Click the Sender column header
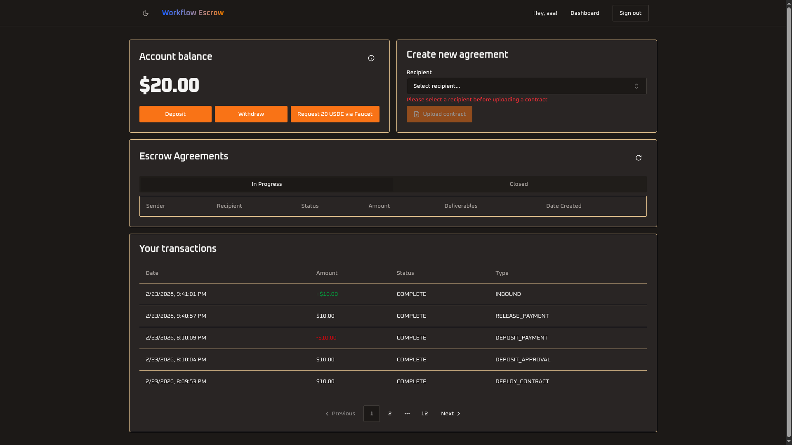 point(156,206)
